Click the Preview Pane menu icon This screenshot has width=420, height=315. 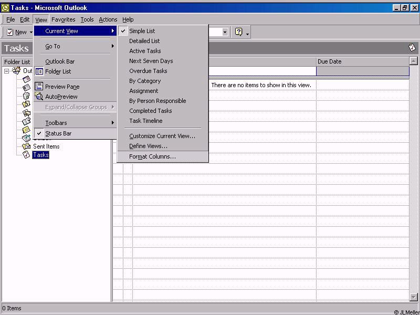[39, 87]
